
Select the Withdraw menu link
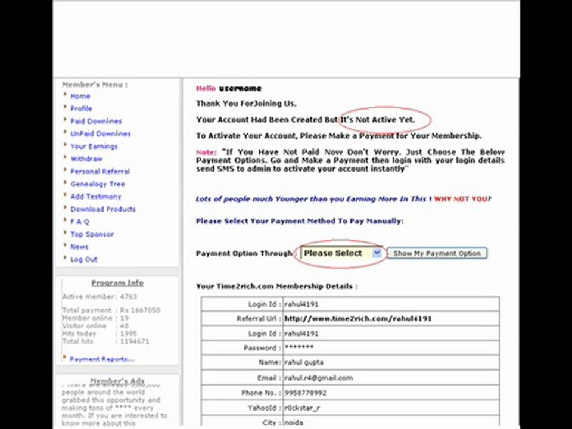coord(86,158)
